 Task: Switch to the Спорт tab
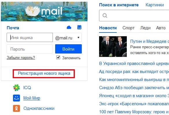pyautogui.click(x=129, y=28)
